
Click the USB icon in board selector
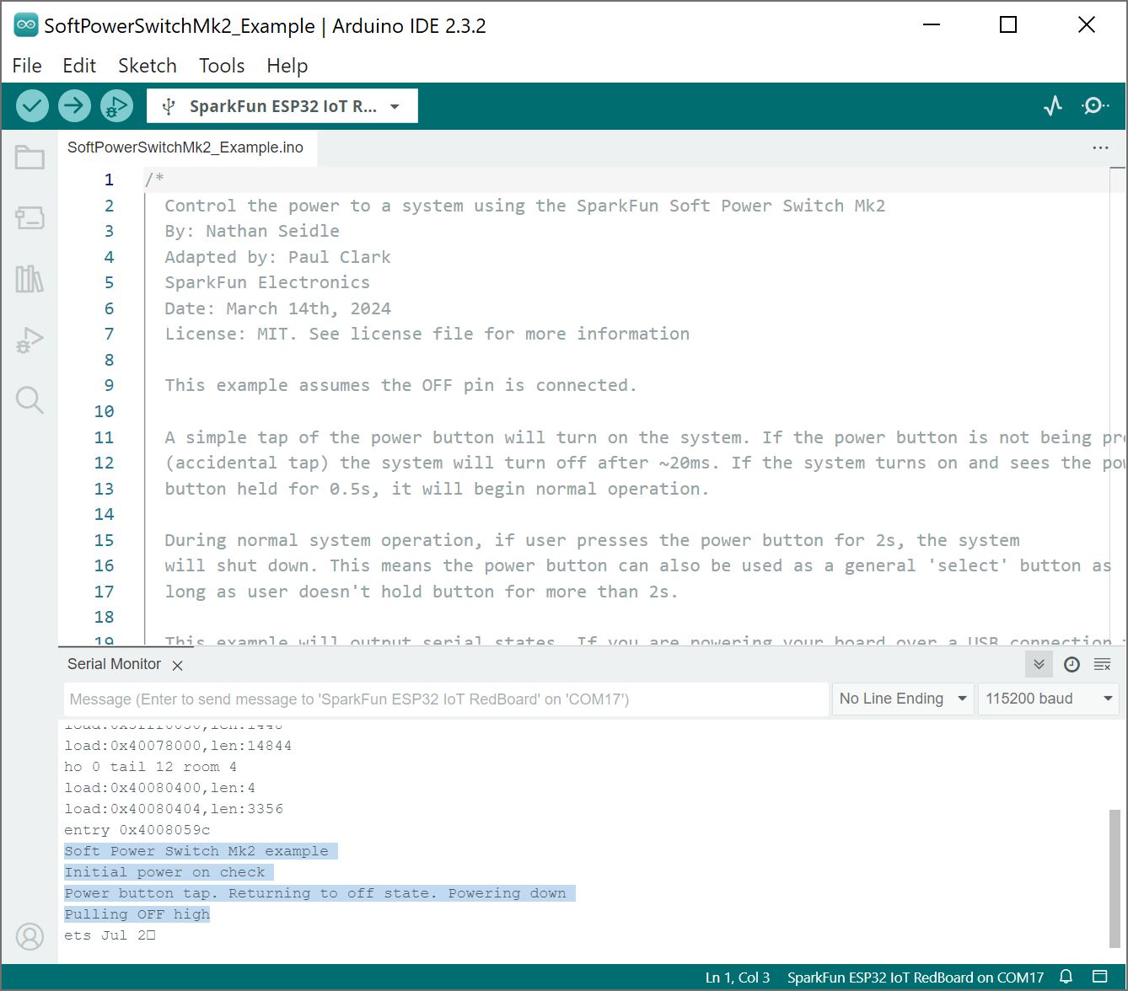[x=169, y=106]
